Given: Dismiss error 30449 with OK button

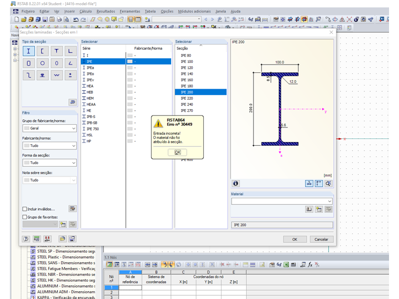Looking at the screenshot, I should coord(177,152).
